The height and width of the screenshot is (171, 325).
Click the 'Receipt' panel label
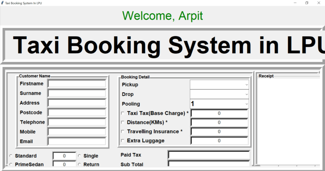pyautogui.click(x=266, y=76)
